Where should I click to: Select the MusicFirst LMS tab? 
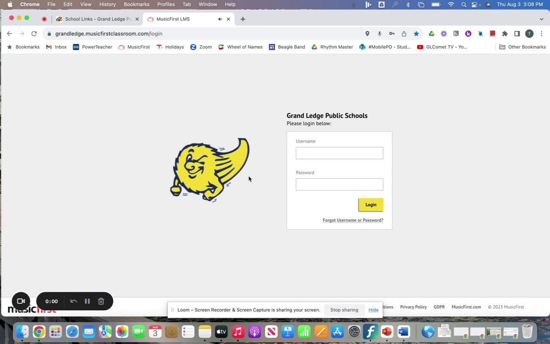pos(189,19)
